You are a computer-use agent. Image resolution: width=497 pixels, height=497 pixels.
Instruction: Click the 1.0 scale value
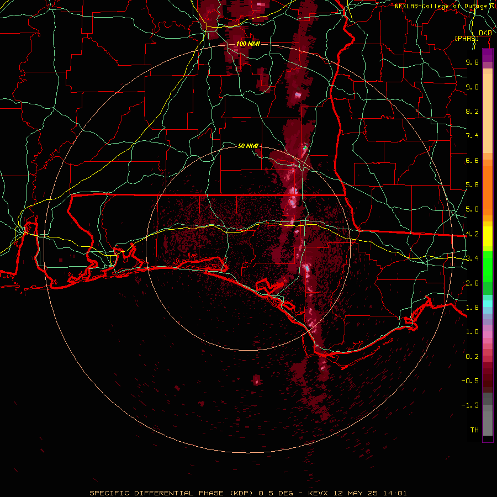[x=472, y=332]
